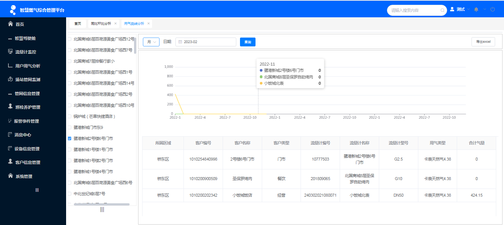Viewport: 504px width, 225px height.
Task: Click the 流量计型号 column header
Action: 398,143
